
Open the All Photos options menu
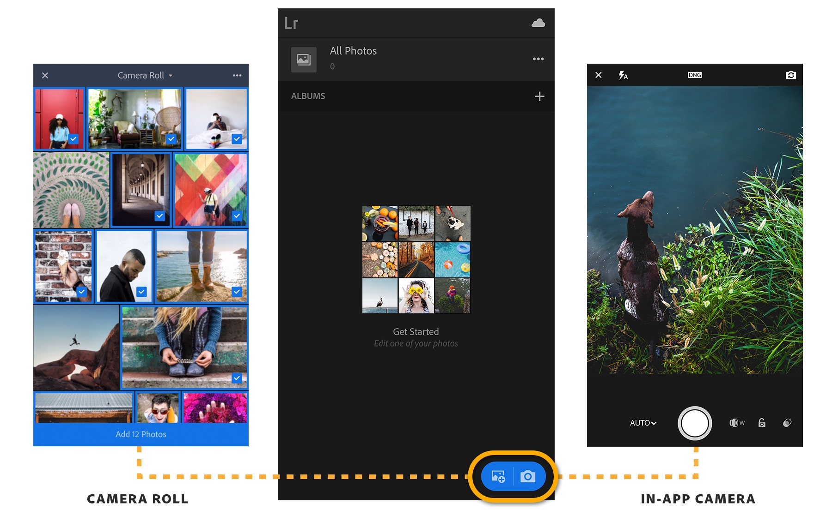coord(538,59)
